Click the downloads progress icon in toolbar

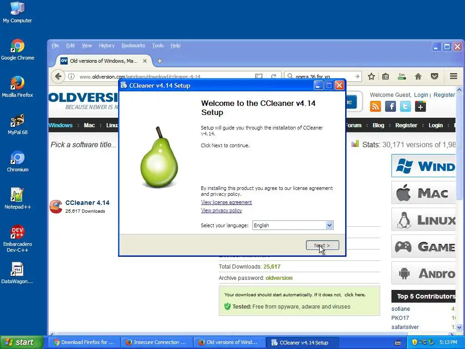click(x=402, y=76)
